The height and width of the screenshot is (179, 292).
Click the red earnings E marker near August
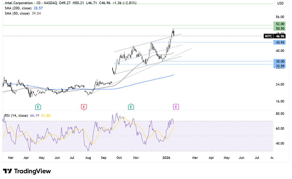click(x=84, y=107)
